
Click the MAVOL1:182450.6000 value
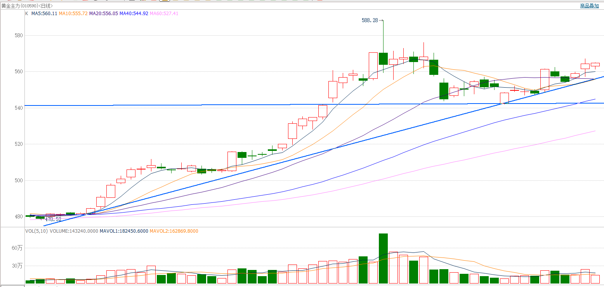[124, 231]
